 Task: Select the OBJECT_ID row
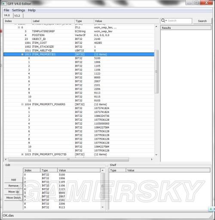79,39
